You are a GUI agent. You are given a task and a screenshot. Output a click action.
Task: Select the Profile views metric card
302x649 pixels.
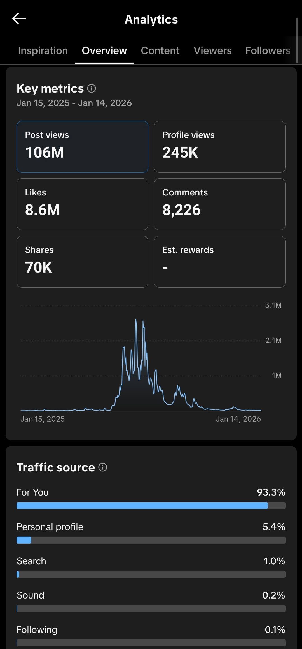pyautogui.click(x=220, y=147)
